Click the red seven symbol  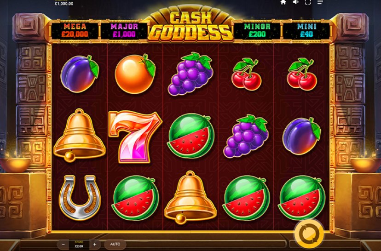tap(135, 137)
